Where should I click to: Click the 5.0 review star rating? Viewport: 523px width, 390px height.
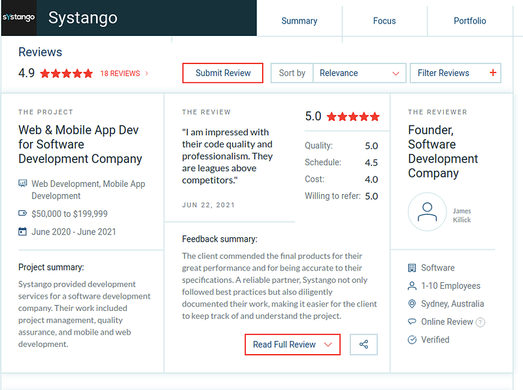point(353,117)
